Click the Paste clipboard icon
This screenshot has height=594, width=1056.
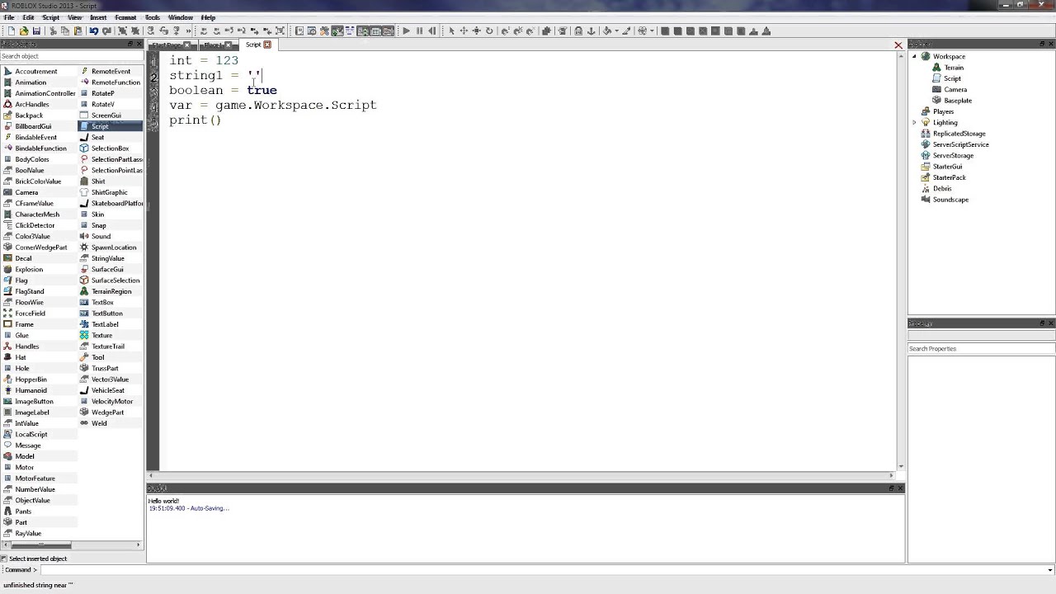pos(78,31)
